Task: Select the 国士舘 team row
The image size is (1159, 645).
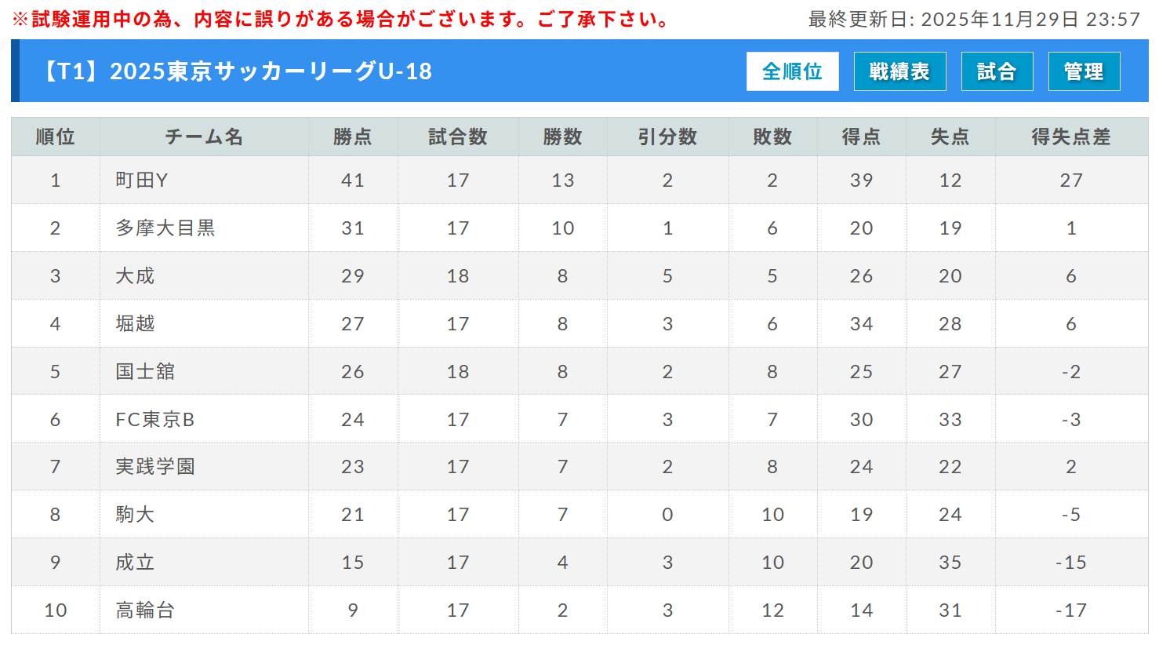Action: (x=145, y=372)
